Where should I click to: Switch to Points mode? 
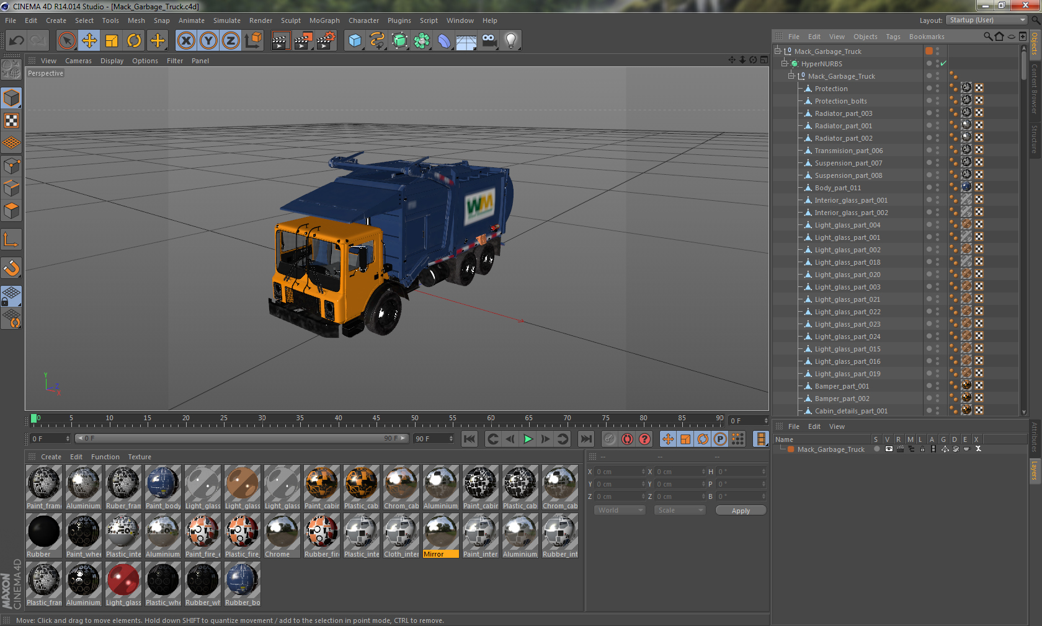11,166
